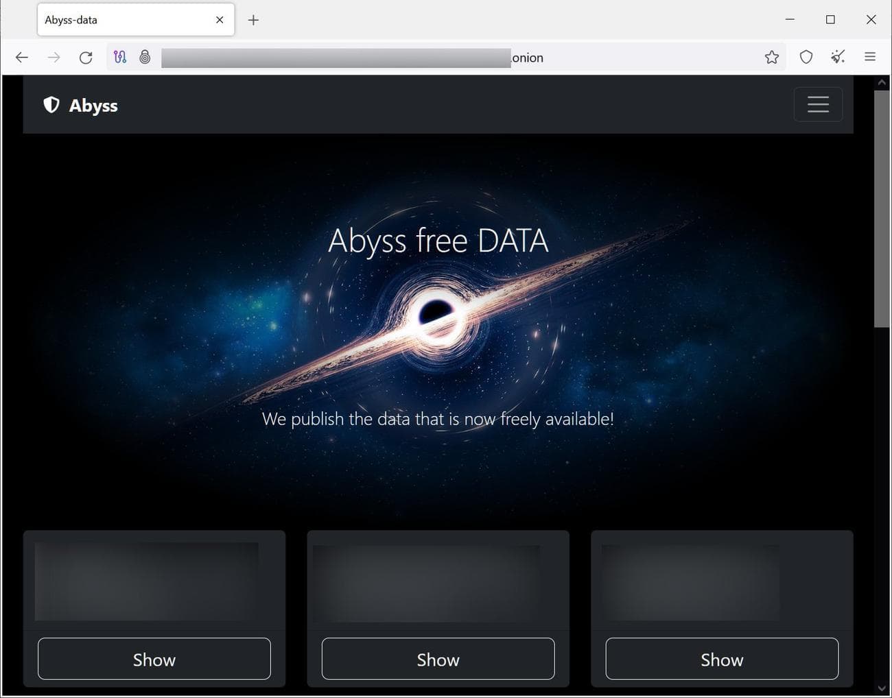Click the forward navigation arrow
892x698 pixels.
click(54, 57)
